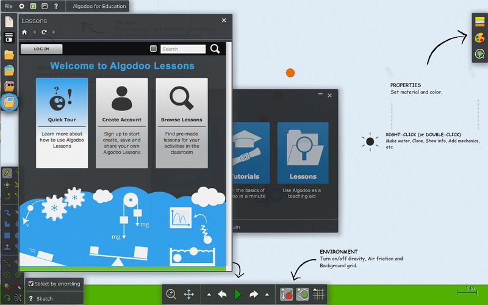Click the redo arrow in bottom toolbar
Image resolution: width=488 pixels, height=305 pixels.
pos(254,294)
